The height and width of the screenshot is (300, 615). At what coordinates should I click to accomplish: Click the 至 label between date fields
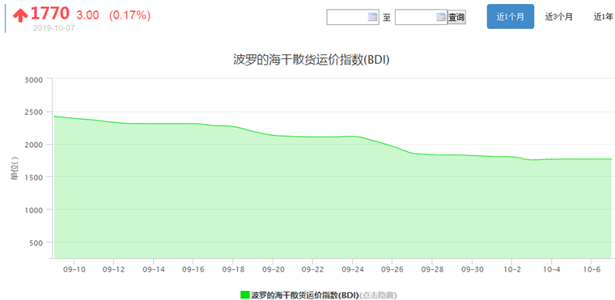click(387, 17)
